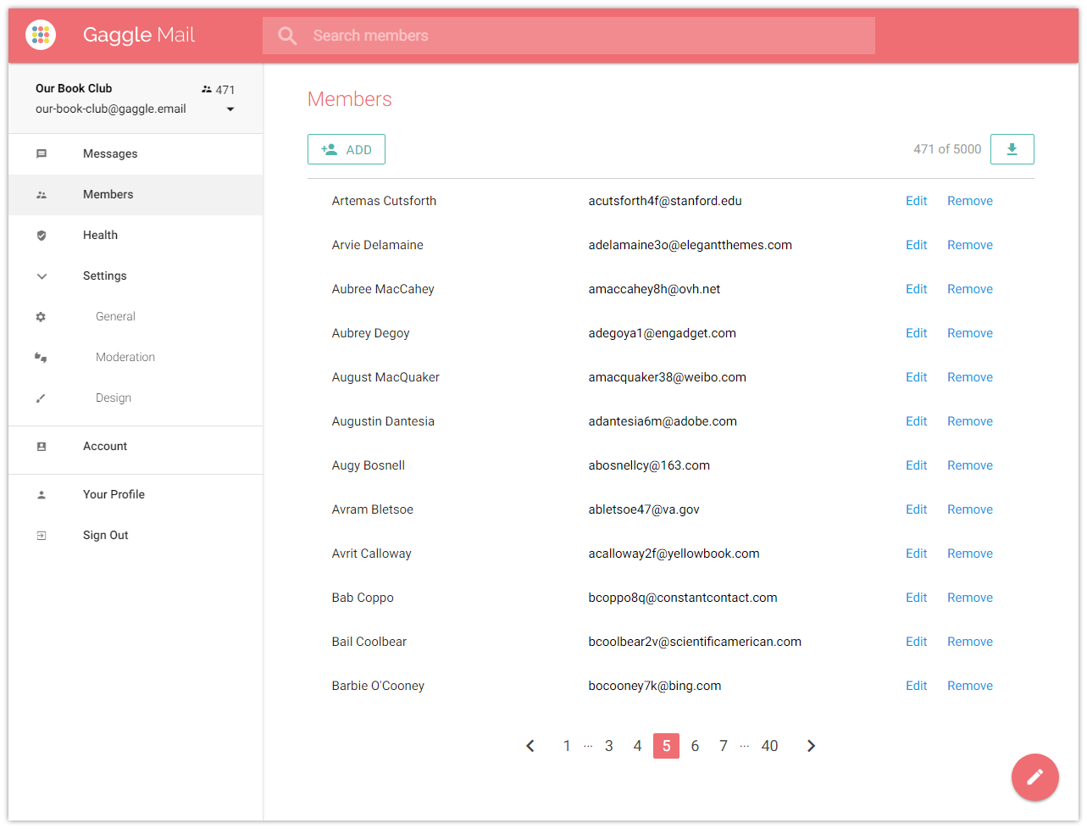Open compose with the floating pencil button
This screenshot has height=829, width=1087.
pos(1034,777)
